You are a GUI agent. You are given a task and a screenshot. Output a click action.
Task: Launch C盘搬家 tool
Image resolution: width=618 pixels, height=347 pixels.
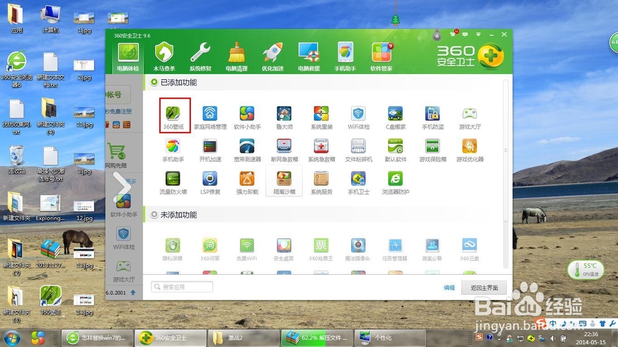coord(396,117)
